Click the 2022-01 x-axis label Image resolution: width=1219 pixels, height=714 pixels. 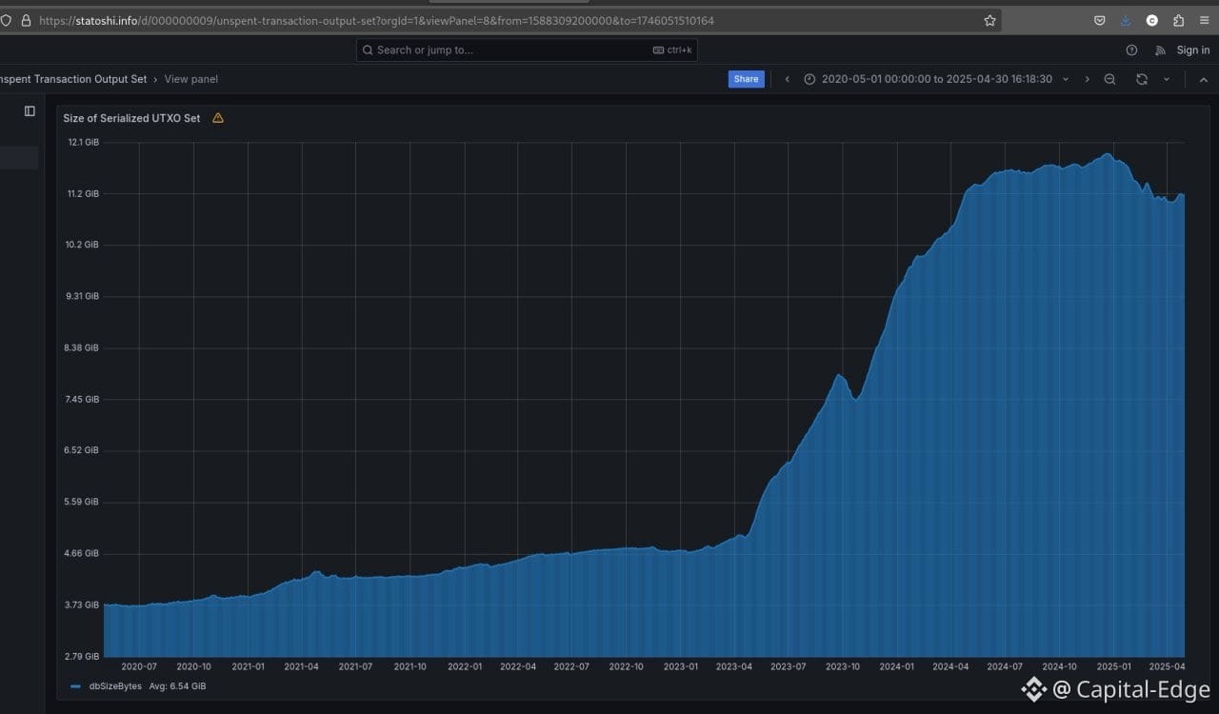[x=465, y=667]
